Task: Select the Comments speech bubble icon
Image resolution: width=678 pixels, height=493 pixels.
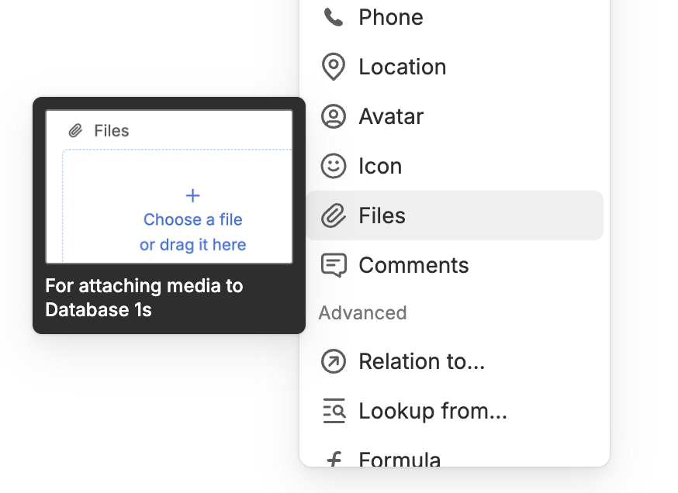Action: click(334, 265)
